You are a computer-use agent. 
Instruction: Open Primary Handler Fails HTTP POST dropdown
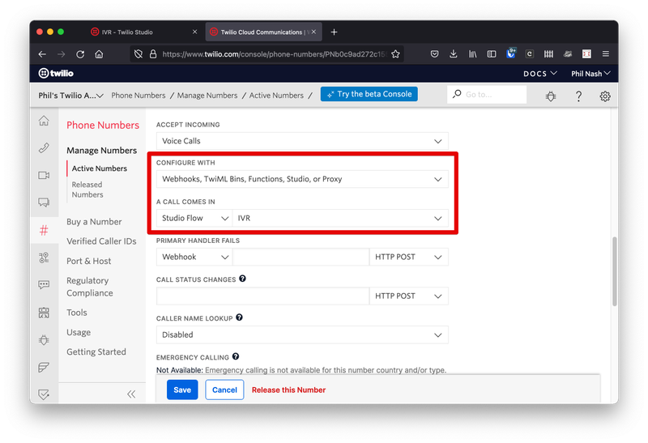click(409, 257)
